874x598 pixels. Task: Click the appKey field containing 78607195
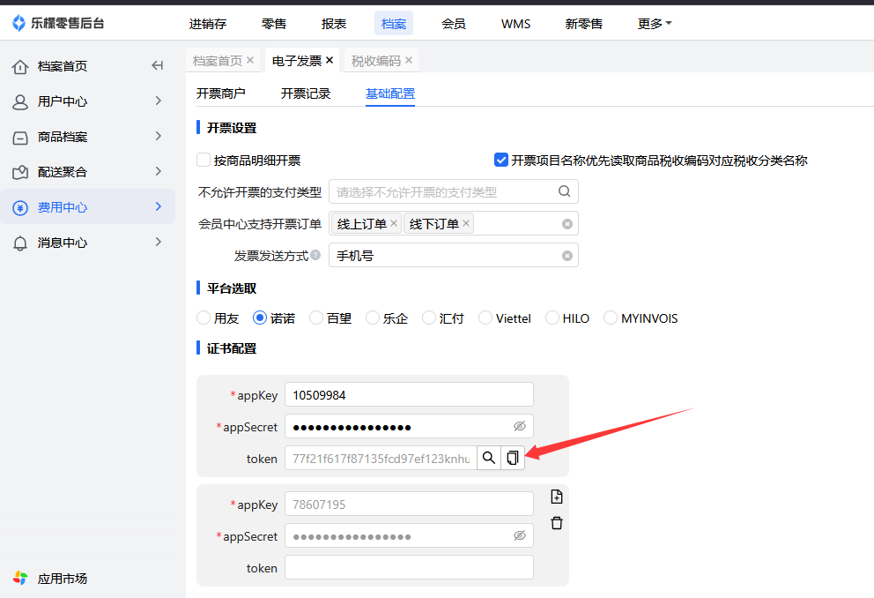pos(409,505)
